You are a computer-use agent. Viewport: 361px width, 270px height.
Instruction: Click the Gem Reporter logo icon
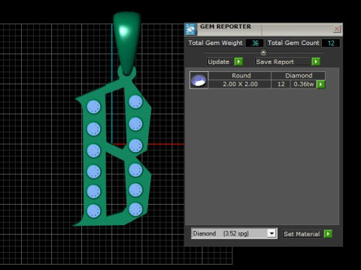pyautogui.click(x=191, y=29)
